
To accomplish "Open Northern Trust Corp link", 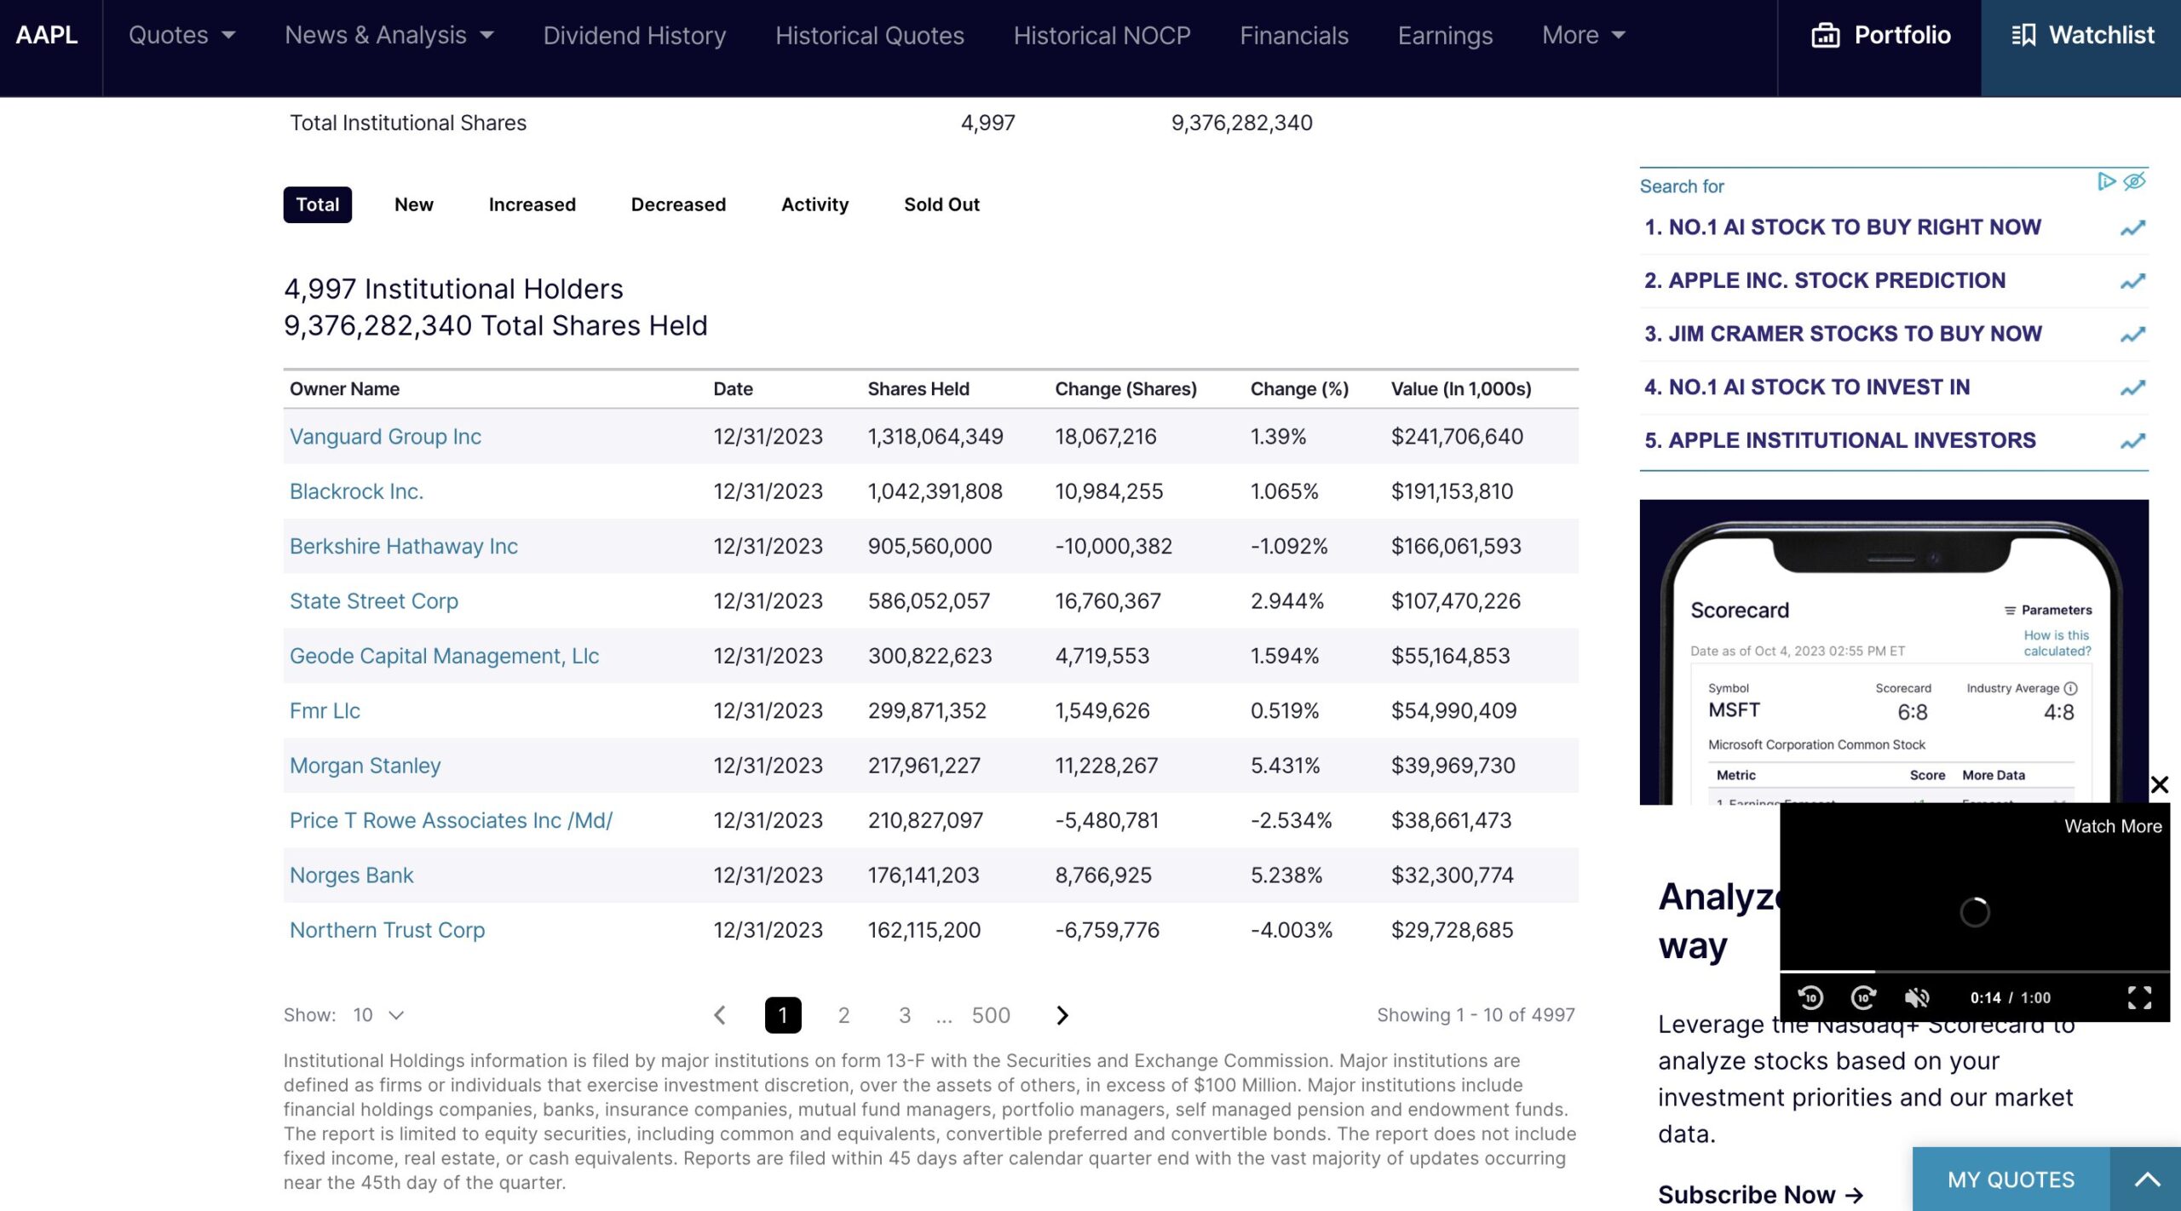I will [x=387, y=930].
